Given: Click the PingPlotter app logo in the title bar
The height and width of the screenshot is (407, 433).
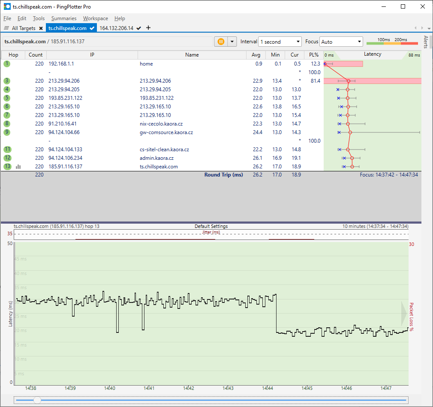Looking at the screenshot, I should coord(7,7).
